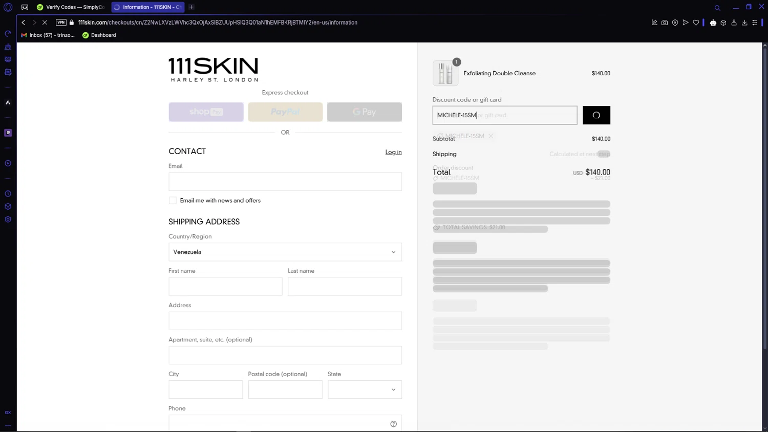Image resolution: width=768 pixels, height=432 pixels.
Task: Open the extensions cube in toolbar
Action: pos(723,23)
